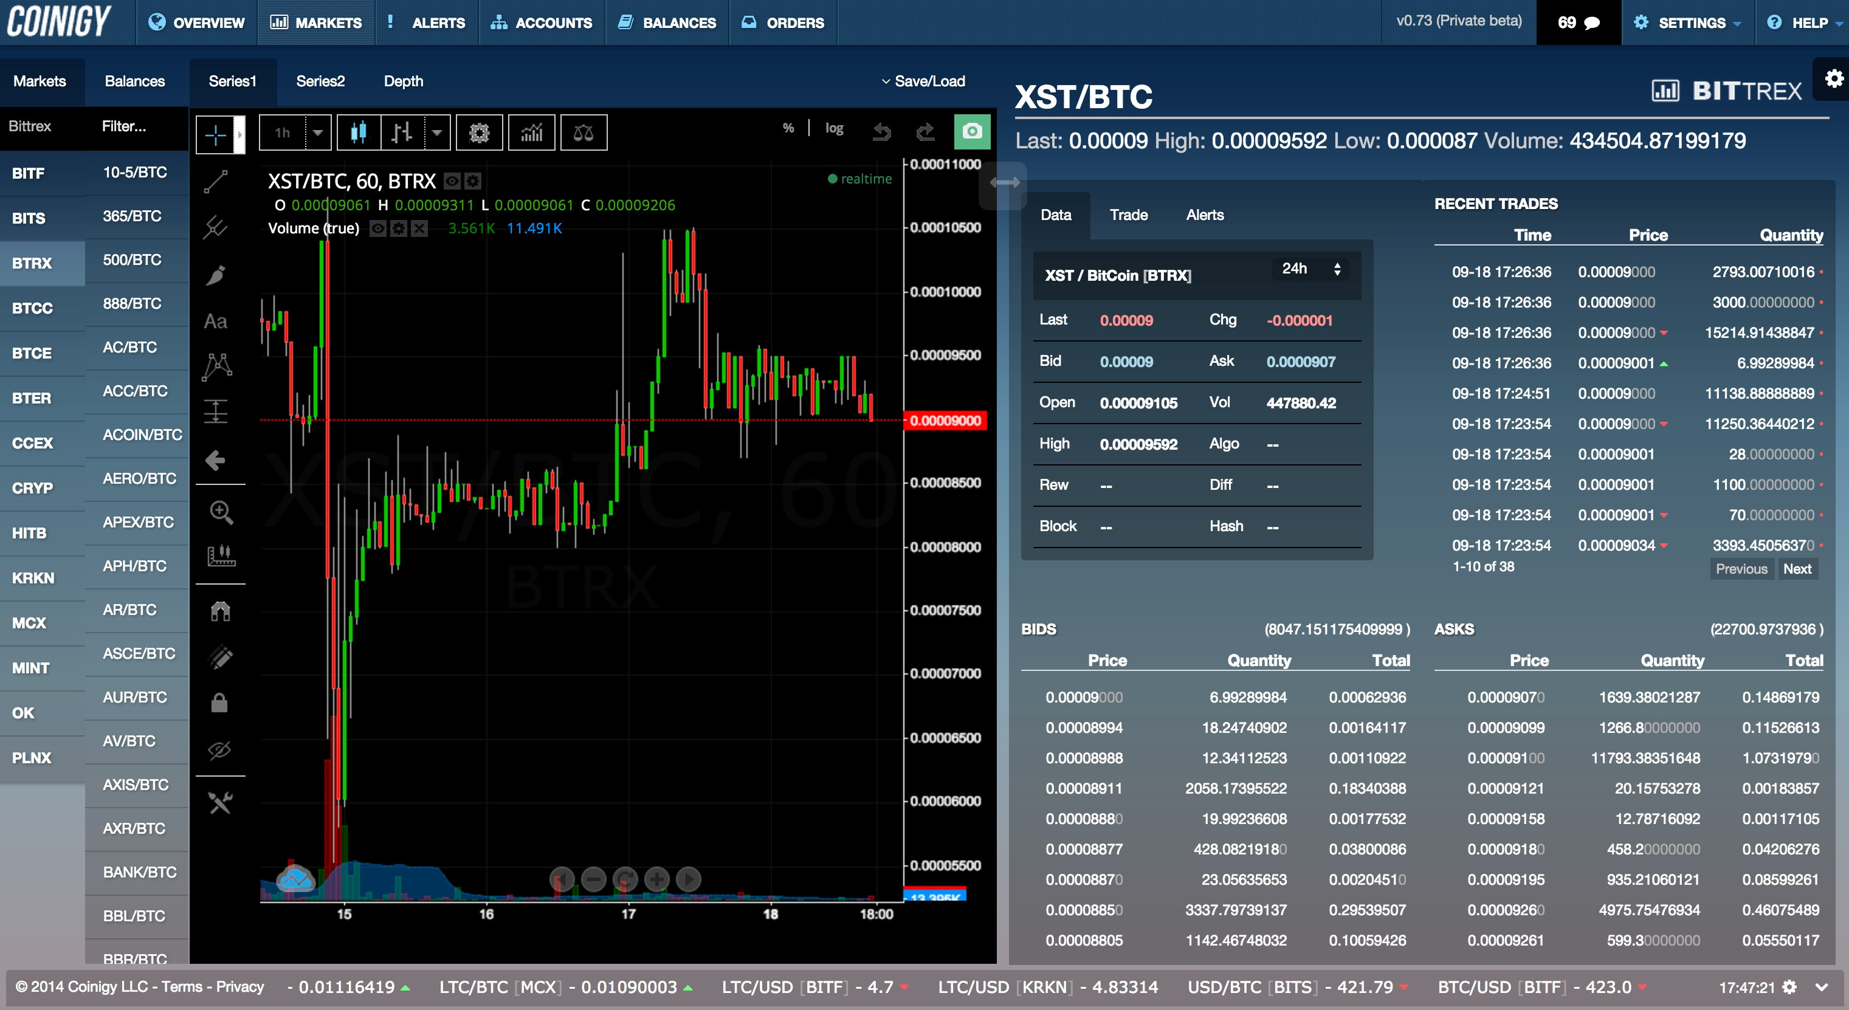Open the Alerts tab in data panel
The image size is (1849, 1010).
tap(1205, 215)
